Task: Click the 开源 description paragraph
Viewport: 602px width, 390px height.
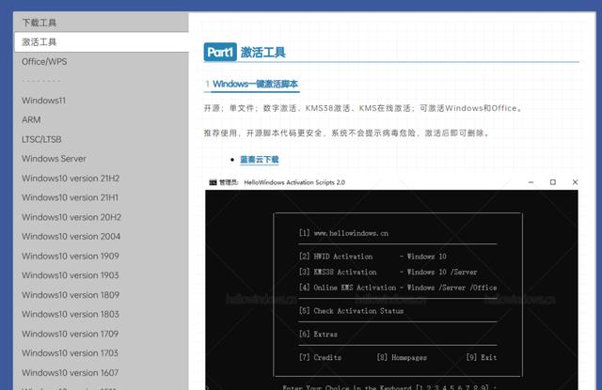Action: click(x=363, y=108)
